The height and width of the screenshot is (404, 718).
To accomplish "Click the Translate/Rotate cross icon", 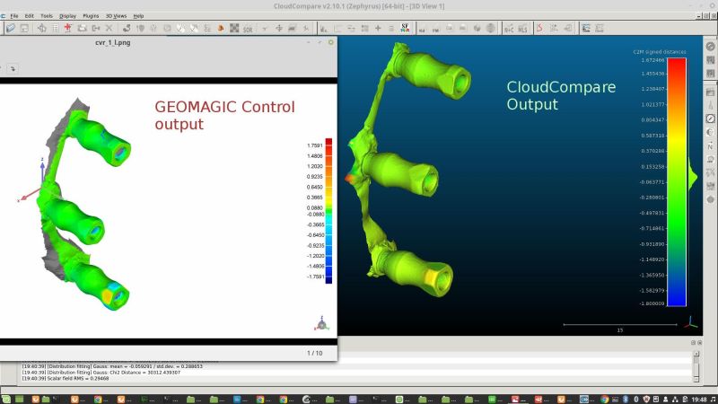I will [x=279, y=29].
